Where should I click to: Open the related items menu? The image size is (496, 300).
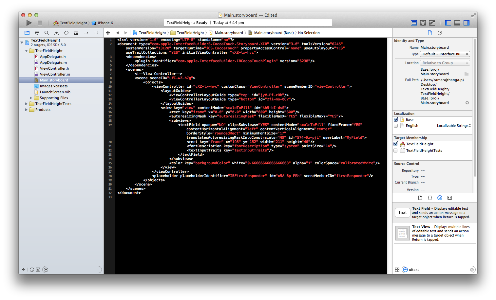108,33
